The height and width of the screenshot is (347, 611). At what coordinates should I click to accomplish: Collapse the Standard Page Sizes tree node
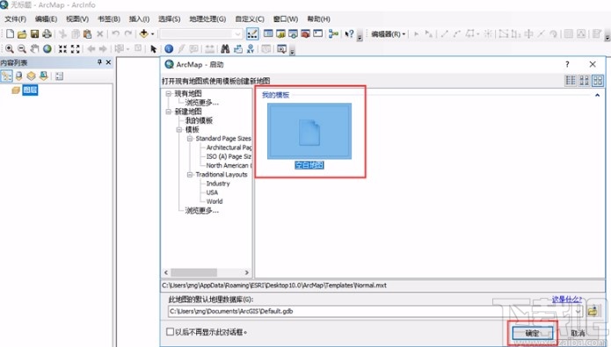click(x=190, y=139)
